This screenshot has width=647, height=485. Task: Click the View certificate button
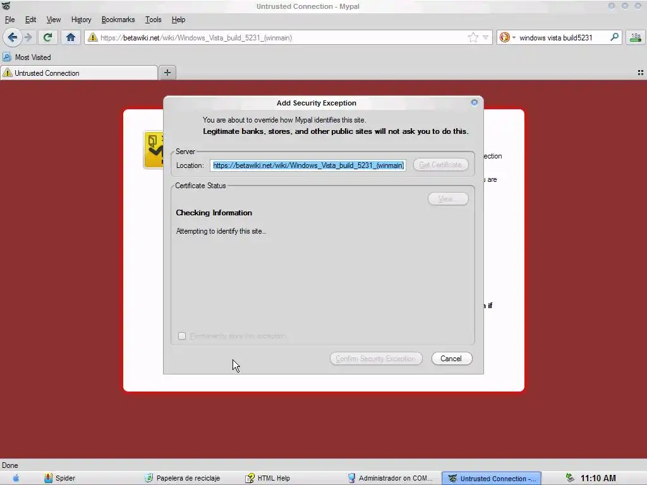448,199
